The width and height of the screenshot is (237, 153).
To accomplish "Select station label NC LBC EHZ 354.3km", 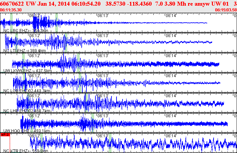I will pos(26,31).
